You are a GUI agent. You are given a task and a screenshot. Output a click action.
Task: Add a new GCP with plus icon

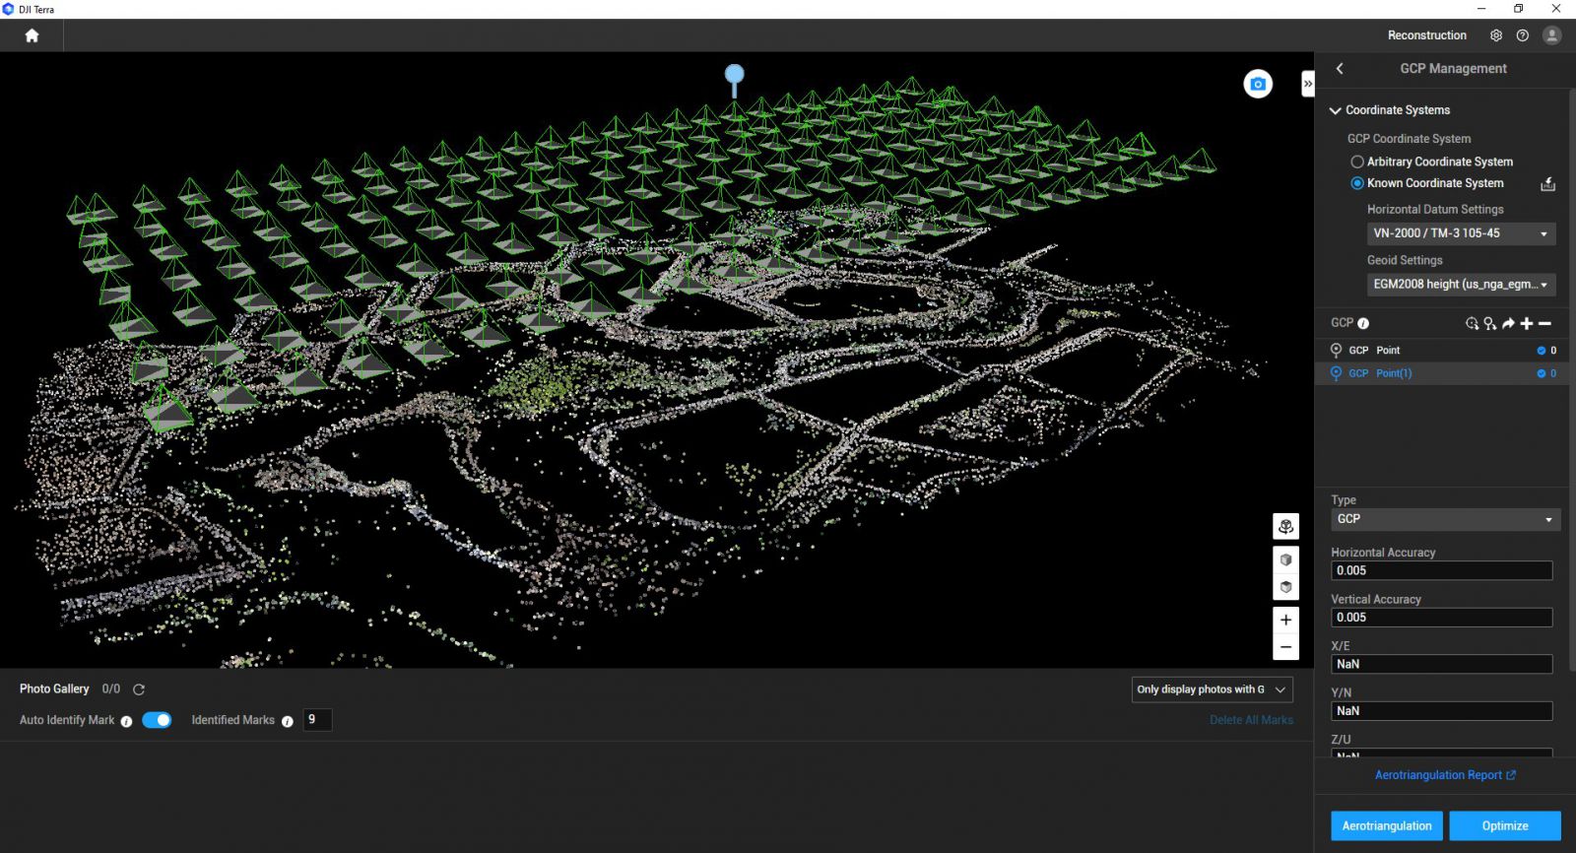[1527, 323]
